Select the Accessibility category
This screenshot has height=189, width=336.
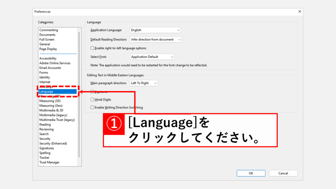tap(48, 58)
